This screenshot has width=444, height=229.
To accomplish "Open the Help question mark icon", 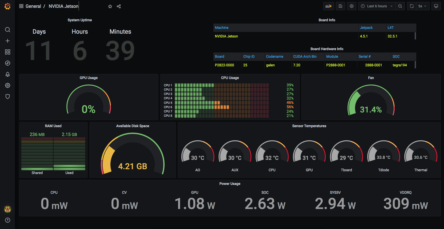I will (x=8, y=220).
